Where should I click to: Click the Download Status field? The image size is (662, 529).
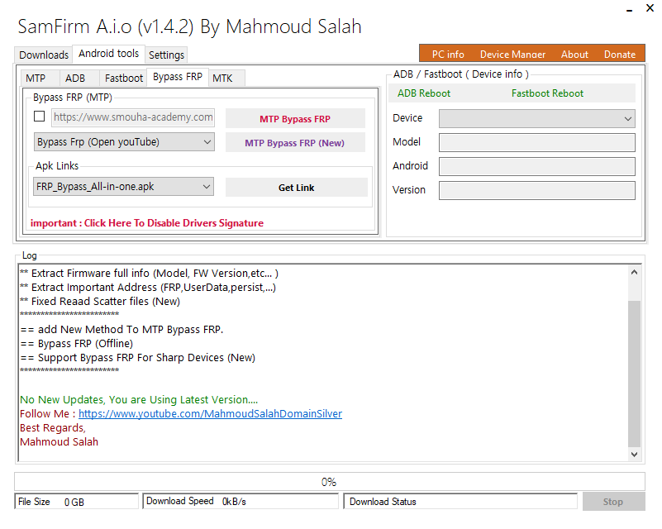point(460,502)
